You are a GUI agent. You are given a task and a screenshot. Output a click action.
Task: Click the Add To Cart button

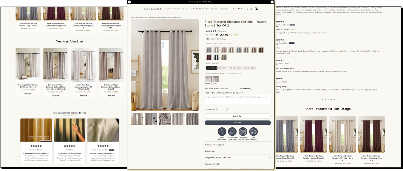pyautogui.click(x=237, y=116)
